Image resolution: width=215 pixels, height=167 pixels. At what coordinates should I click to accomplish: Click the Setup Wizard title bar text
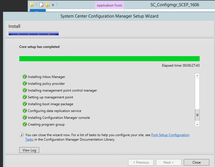pos(109,16)
